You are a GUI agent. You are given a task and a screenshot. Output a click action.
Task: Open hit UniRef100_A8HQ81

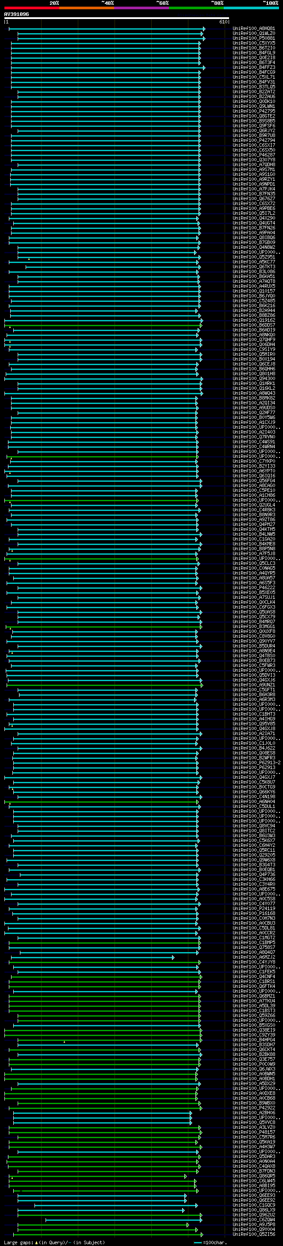pyautogui.click(x=253, y=29)
